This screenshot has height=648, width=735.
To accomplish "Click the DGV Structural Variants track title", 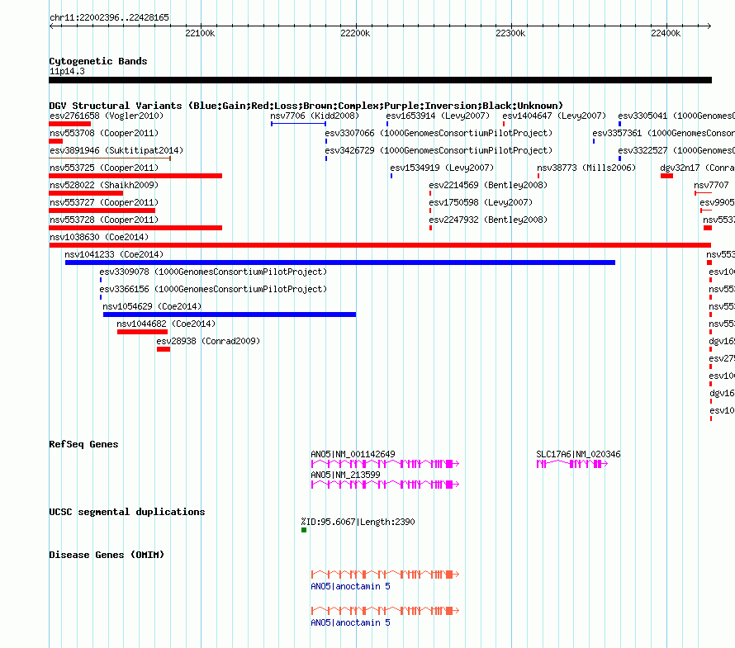I will 306,106.
